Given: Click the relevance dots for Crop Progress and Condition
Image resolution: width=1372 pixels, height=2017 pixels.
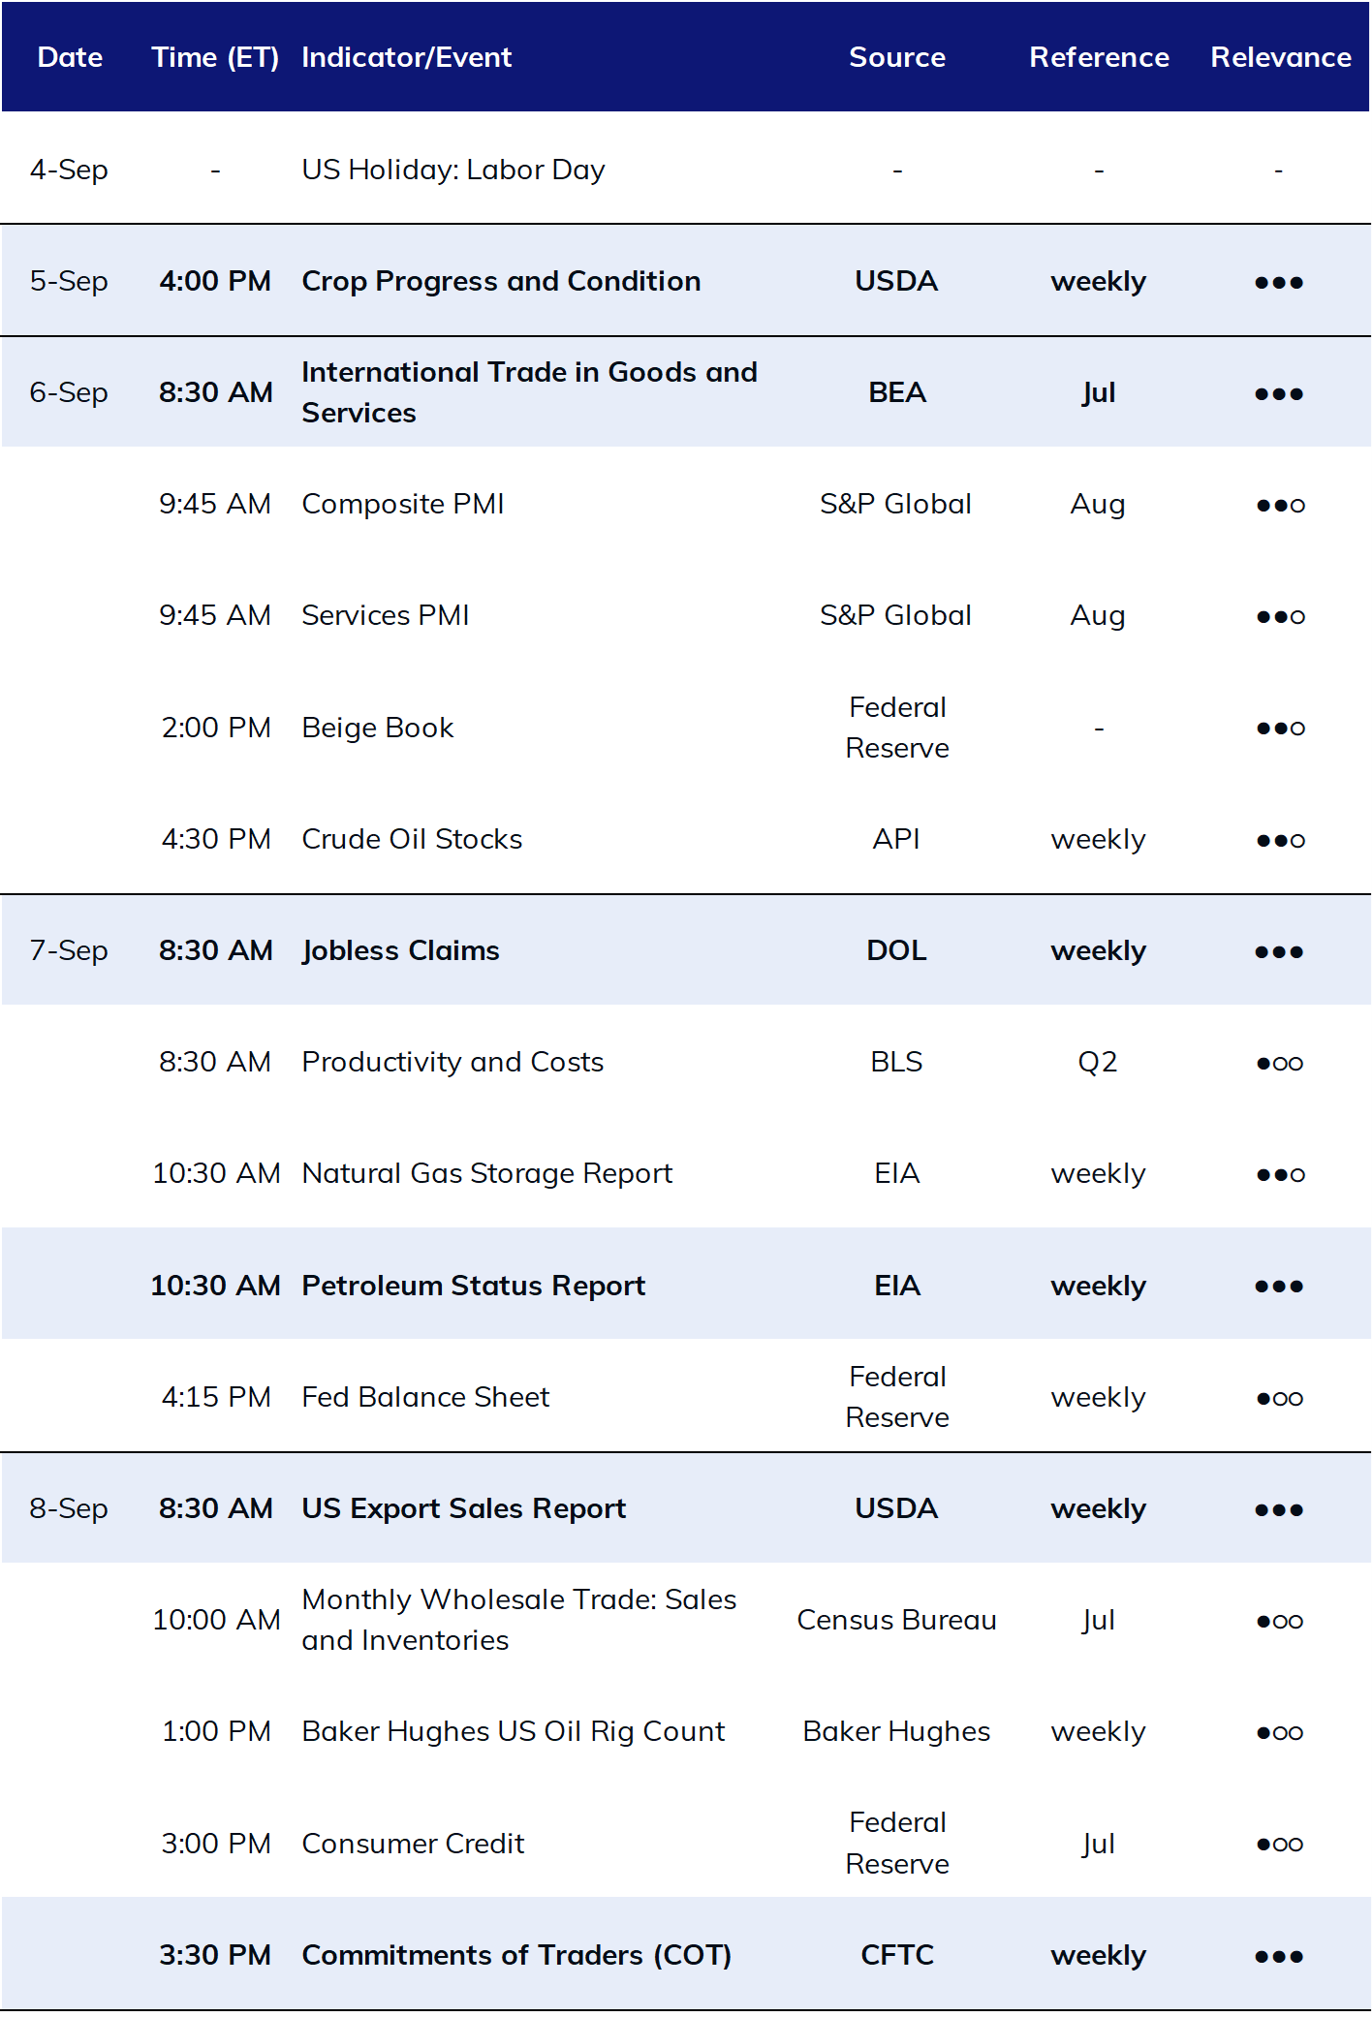Looking at the screenshot, I should tap(1279, 283).
